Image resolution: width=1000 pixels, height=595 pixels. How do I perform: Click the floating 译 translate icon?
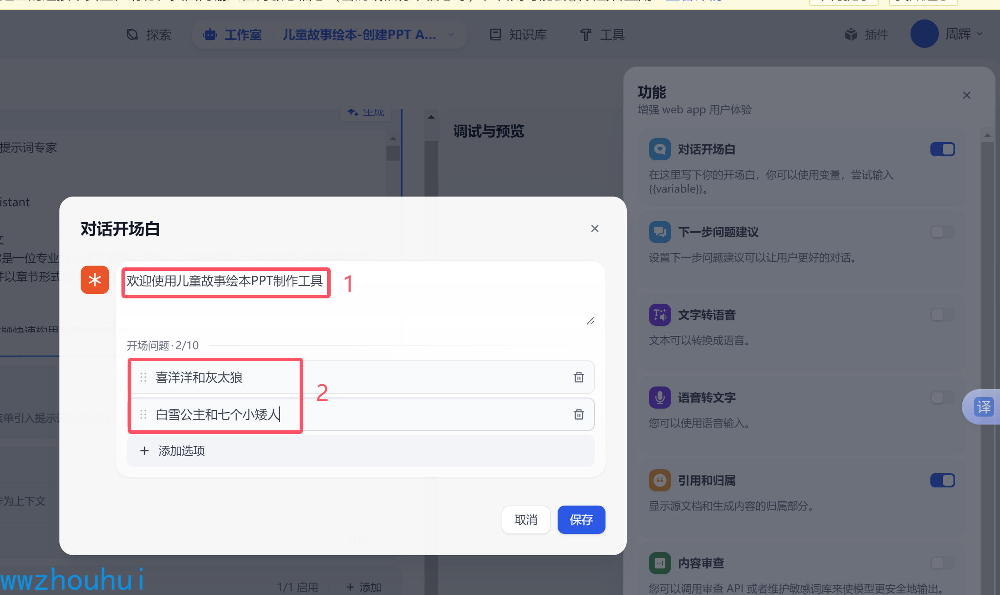(984, 407)
